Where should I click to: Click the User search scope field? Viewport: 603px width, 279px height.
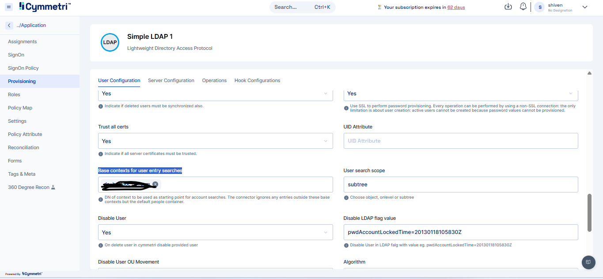pyautogui.click(x=461, y=185)
